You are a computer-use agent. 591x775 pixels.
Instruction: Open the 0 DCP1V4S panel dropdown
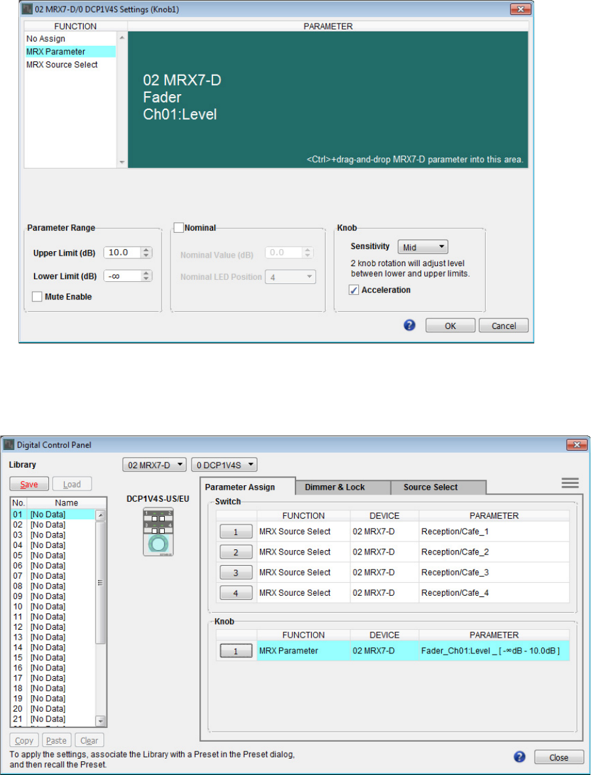coord(224,464)
